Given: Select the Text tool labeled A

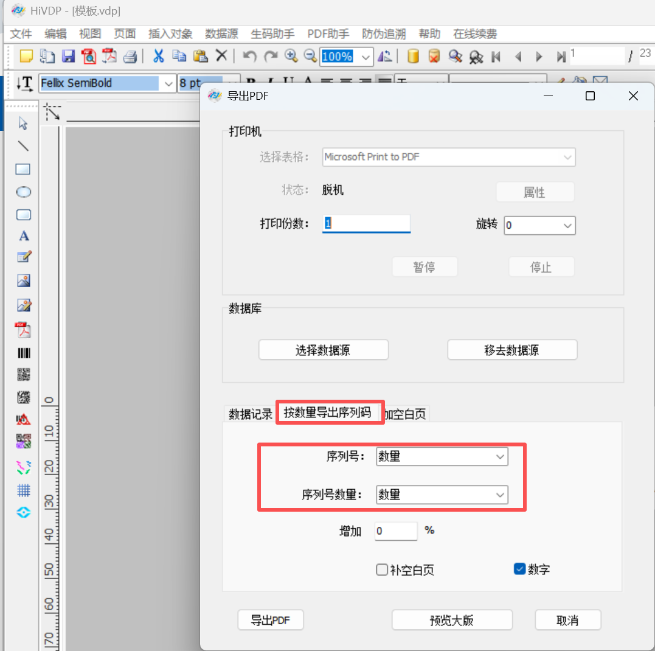Looking at the screenshot, I should pyautogui.click(x=24, y=236).
